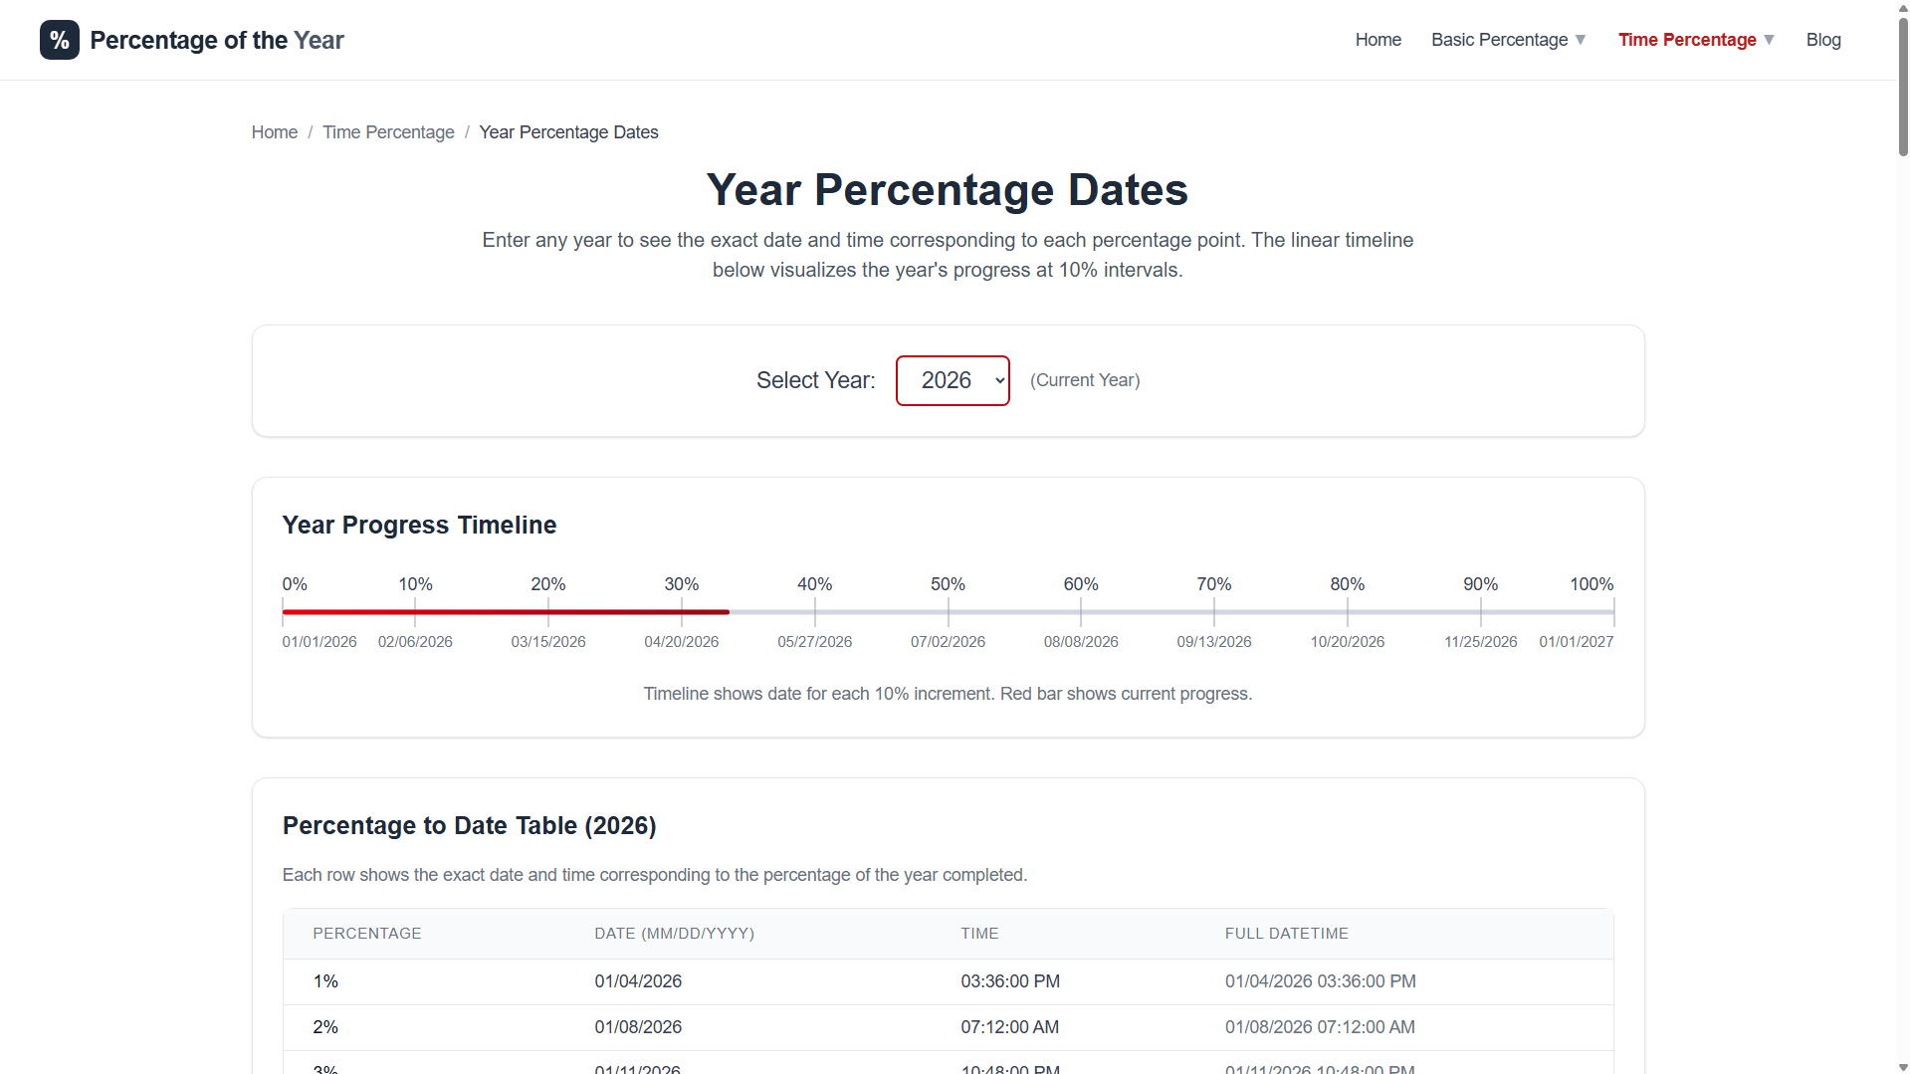The image size is (1910, 1074).
Task: Click the 30% timeline marker
Action: click(x=682, y=584)
